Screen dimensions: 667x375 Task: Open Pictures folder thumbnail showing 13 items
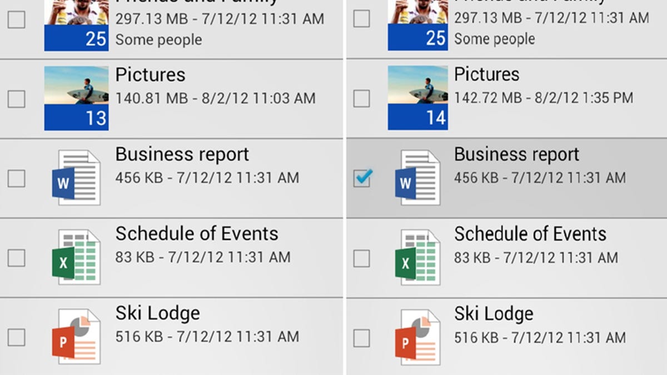coord(76,98)
